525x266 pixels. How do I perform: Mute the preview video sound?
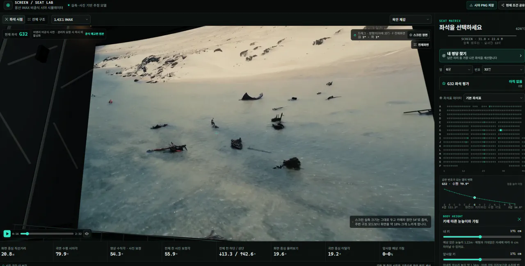[87, 234]
